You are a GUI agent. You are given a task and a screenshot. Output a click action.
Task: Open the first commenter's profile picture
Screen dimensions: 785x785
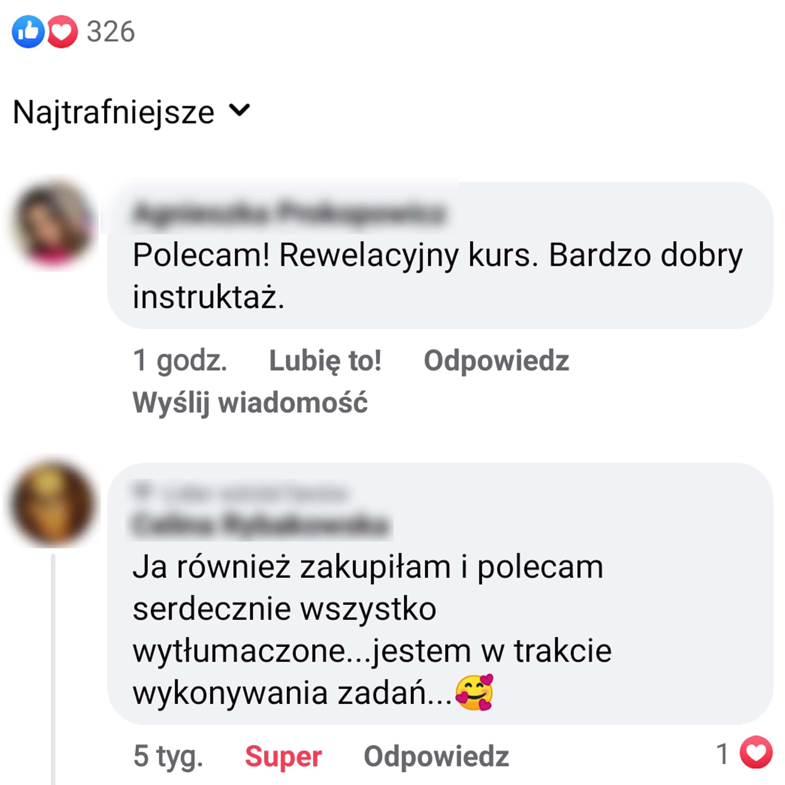[x=51, y=222]
